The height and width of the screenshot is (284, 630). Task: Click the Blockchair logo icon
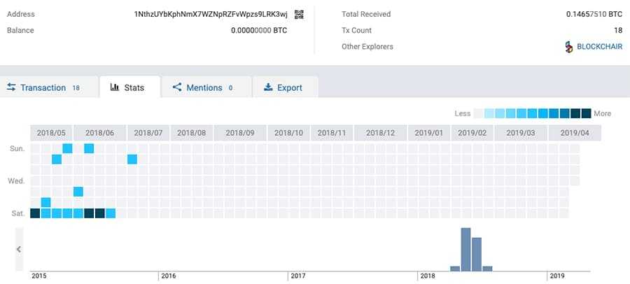tap(569, 47)
